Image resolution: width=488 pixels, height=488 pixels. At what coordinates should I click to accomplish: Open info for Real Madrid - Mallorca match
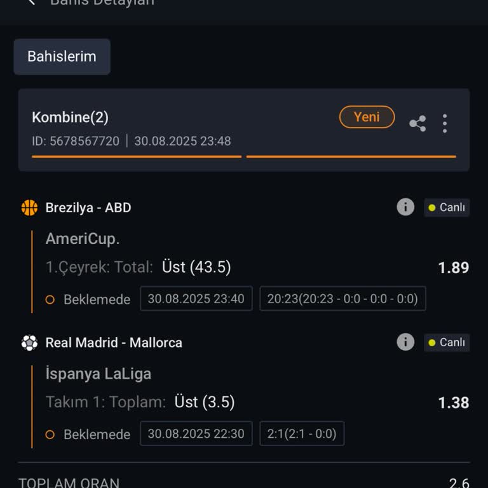(x=405, y=342)
